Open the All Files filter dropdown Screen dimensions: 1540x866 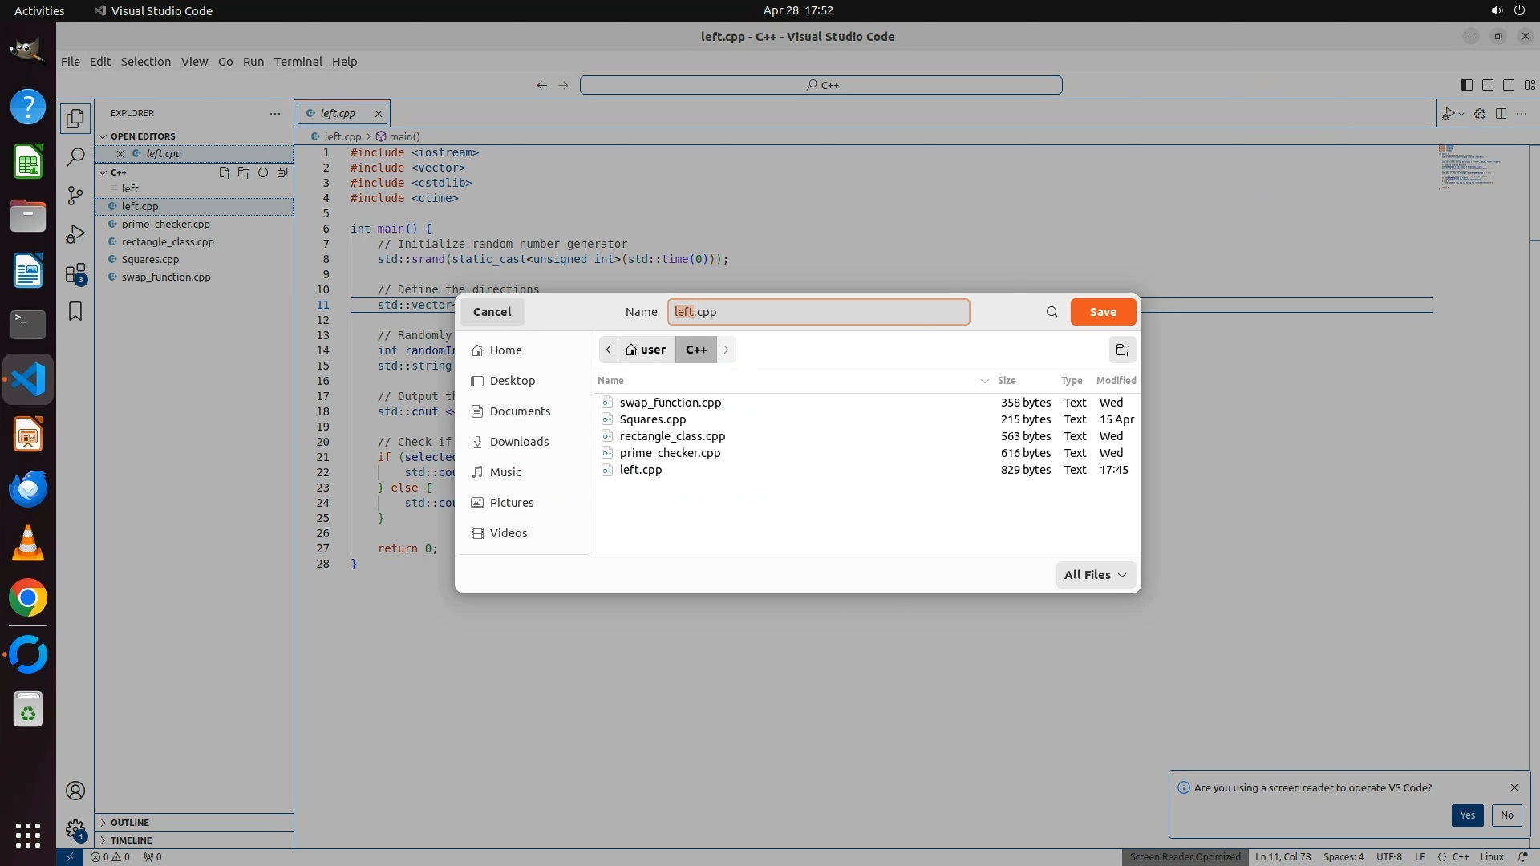tap(1095, 575)
